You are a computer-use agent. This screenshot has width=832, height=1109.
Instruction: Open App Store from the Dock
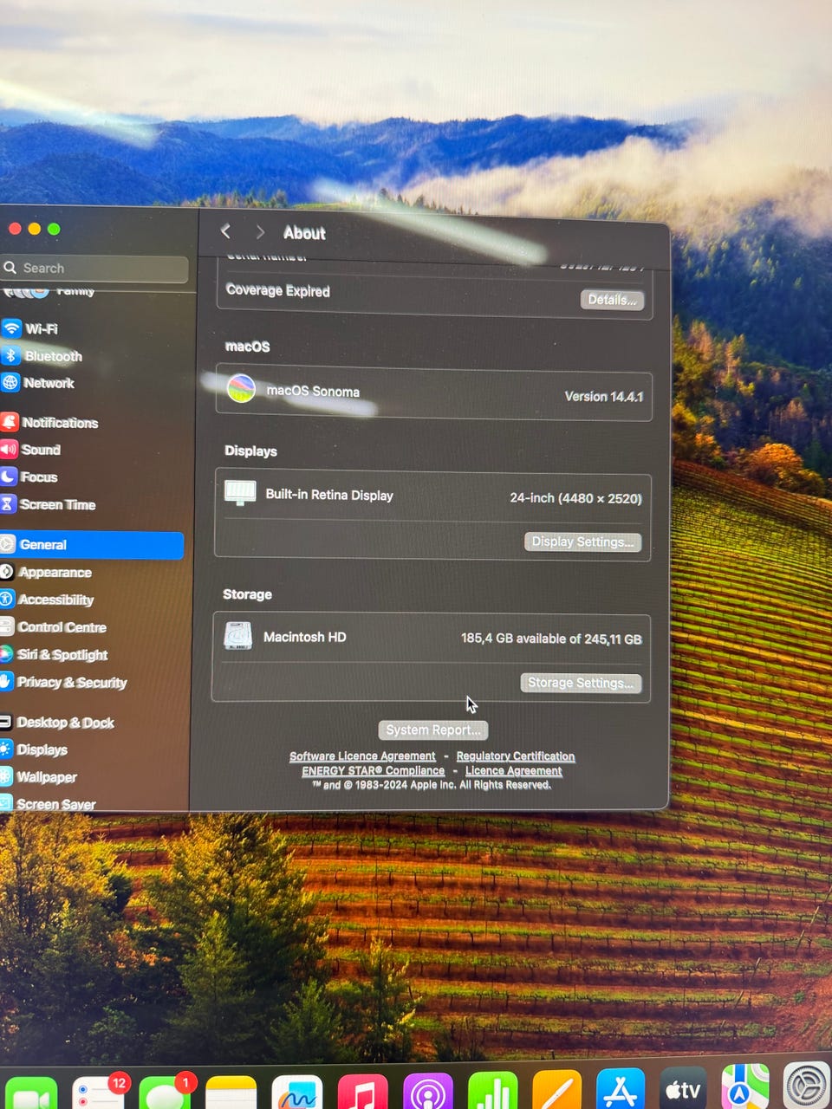click(621, 1088)
